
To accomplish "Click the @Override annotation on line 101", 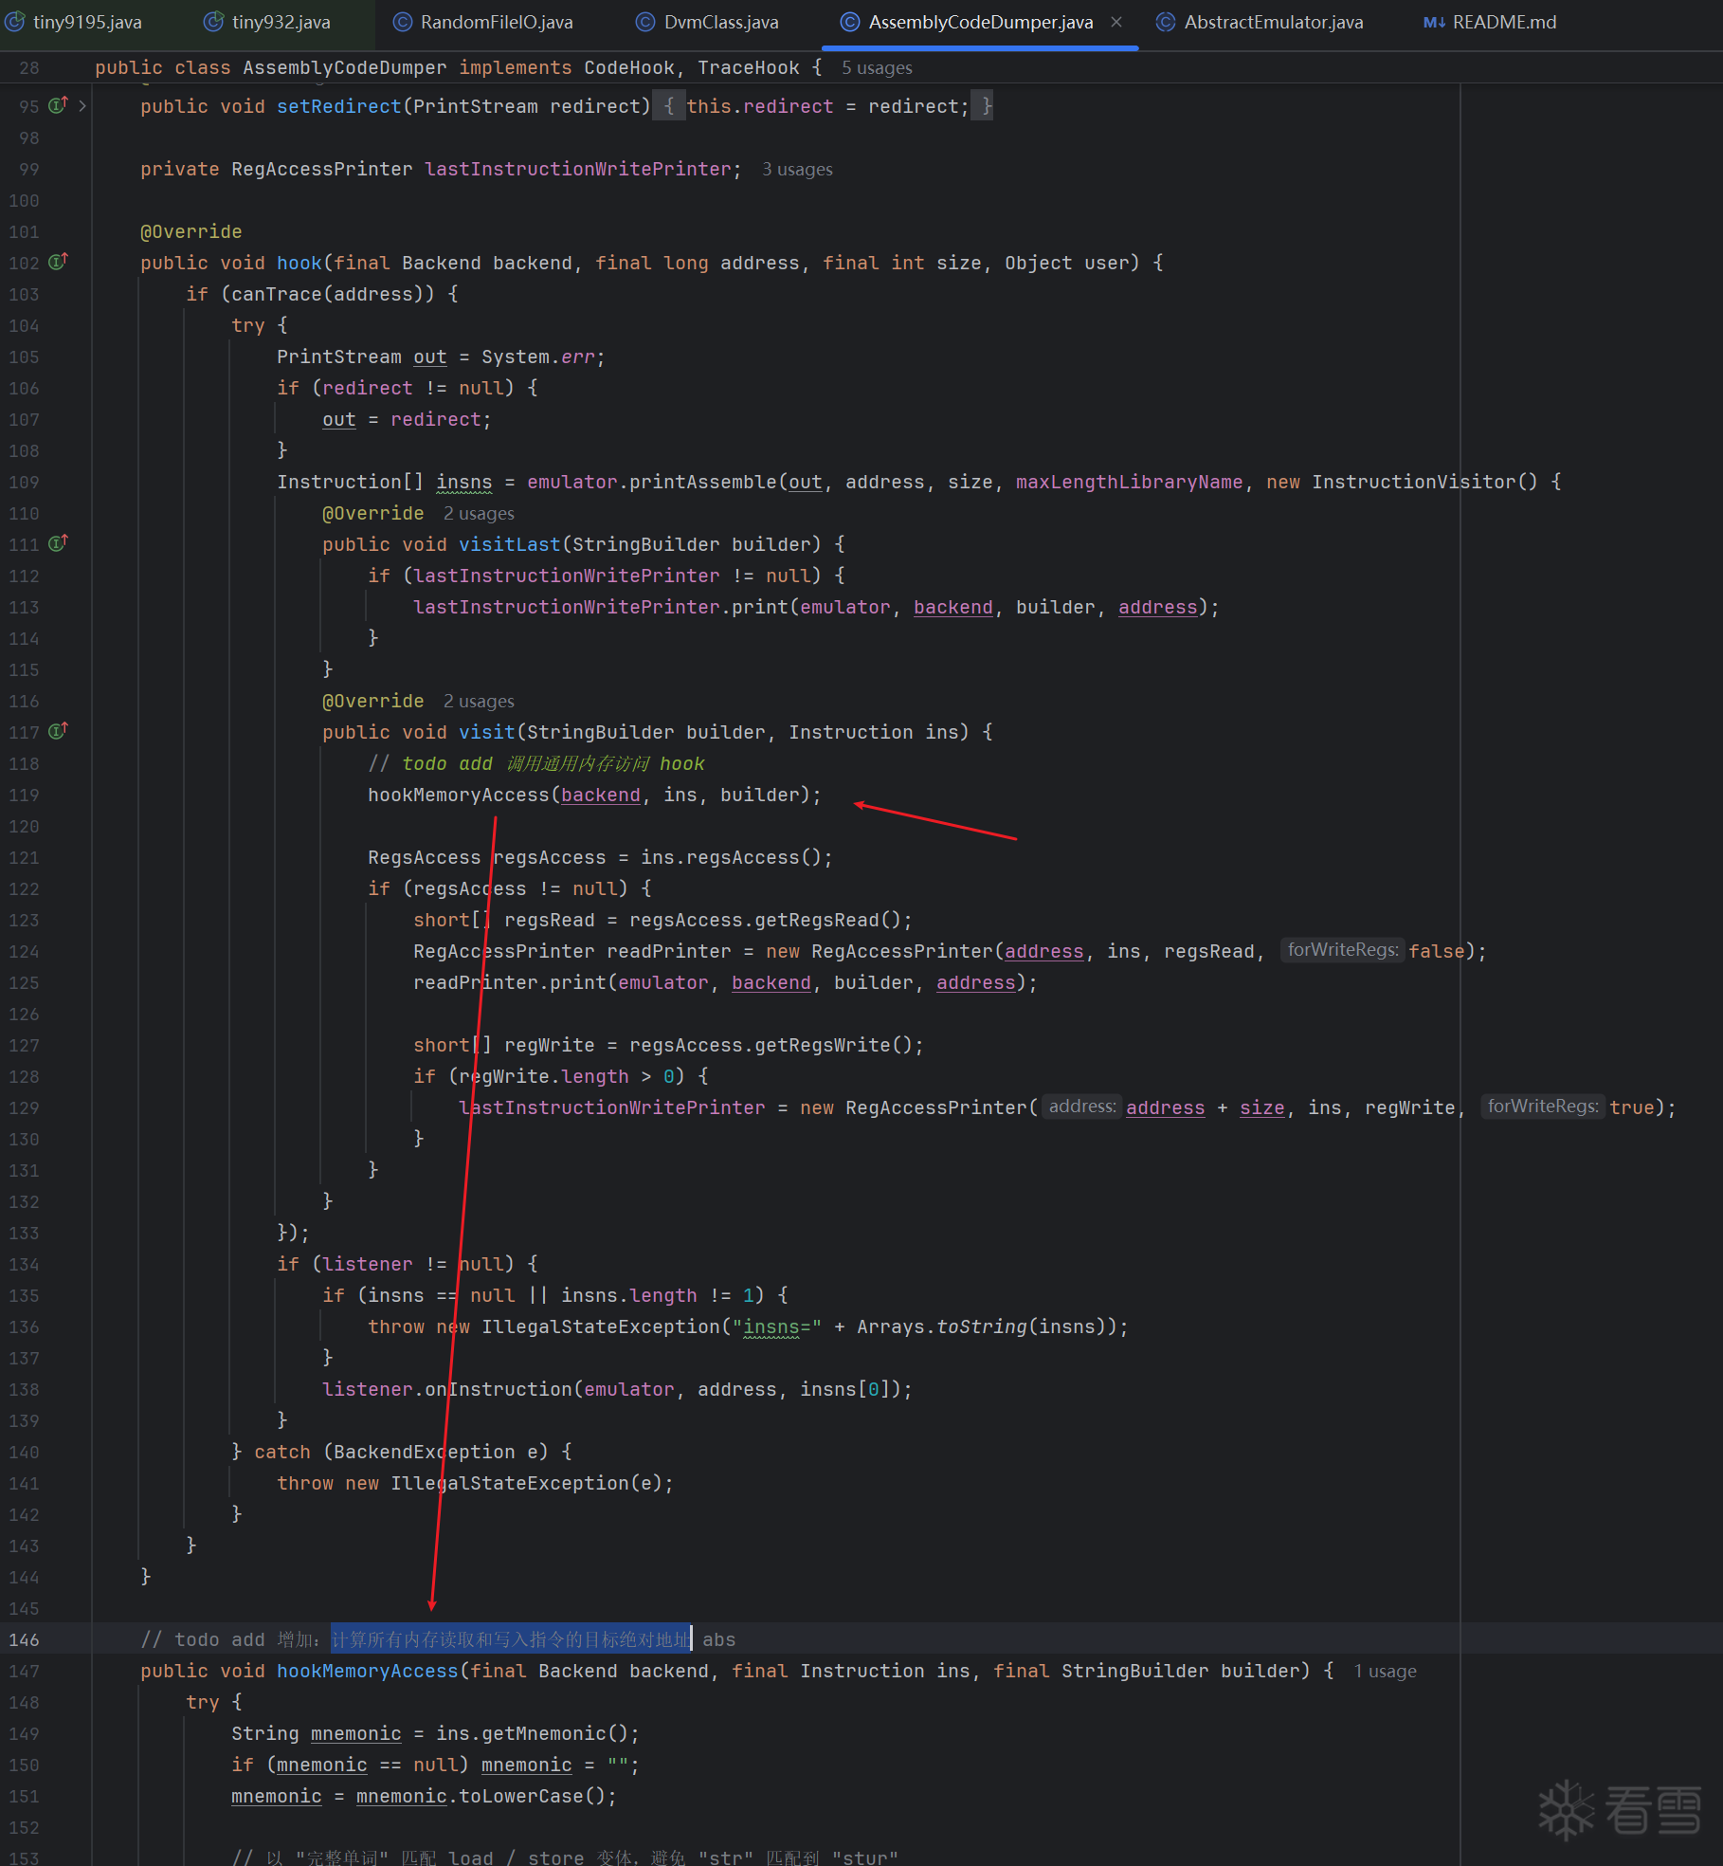I will (x=191, y=231).
